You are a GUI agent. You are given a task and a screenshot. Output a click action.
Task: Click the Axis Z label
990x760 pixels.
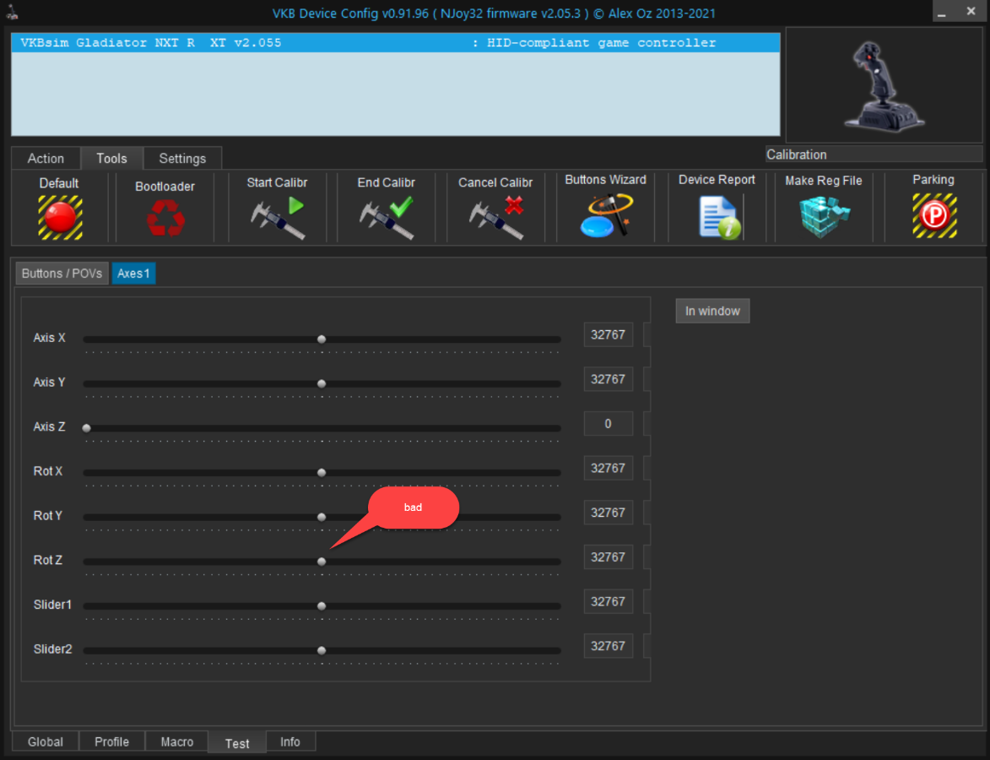click(49, 427)
